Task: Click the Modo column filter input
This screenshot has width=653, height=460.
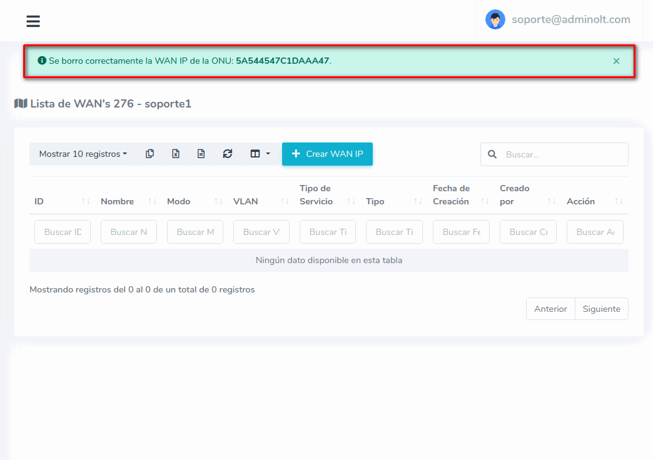Action: pos(195,232)
